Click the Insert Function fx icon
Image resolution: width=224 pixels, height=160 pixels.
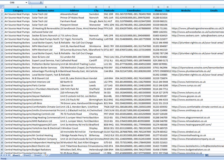click(x=41, y=2)
